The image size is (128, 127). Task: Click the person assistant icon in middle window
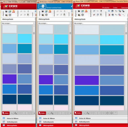(50, 11)
